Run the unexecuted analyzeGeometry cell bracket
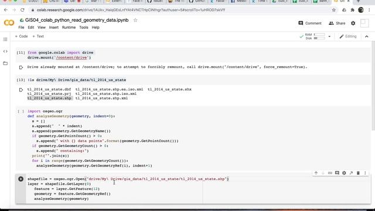 tap(21, 111)
